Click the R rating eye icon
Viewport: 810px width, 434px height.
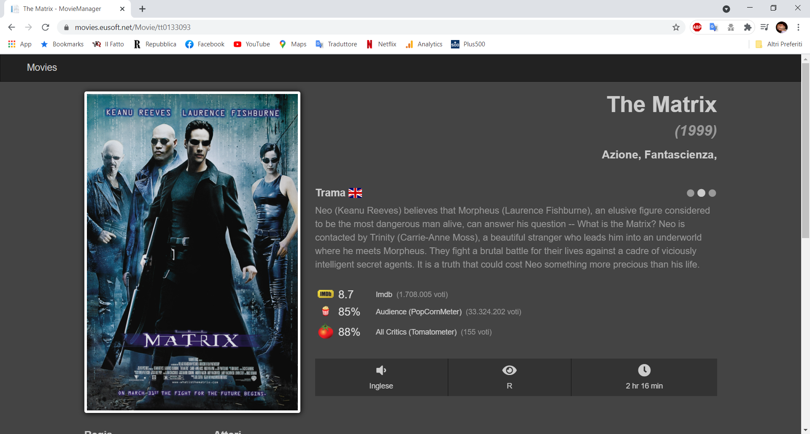click(x=510, y=370)
